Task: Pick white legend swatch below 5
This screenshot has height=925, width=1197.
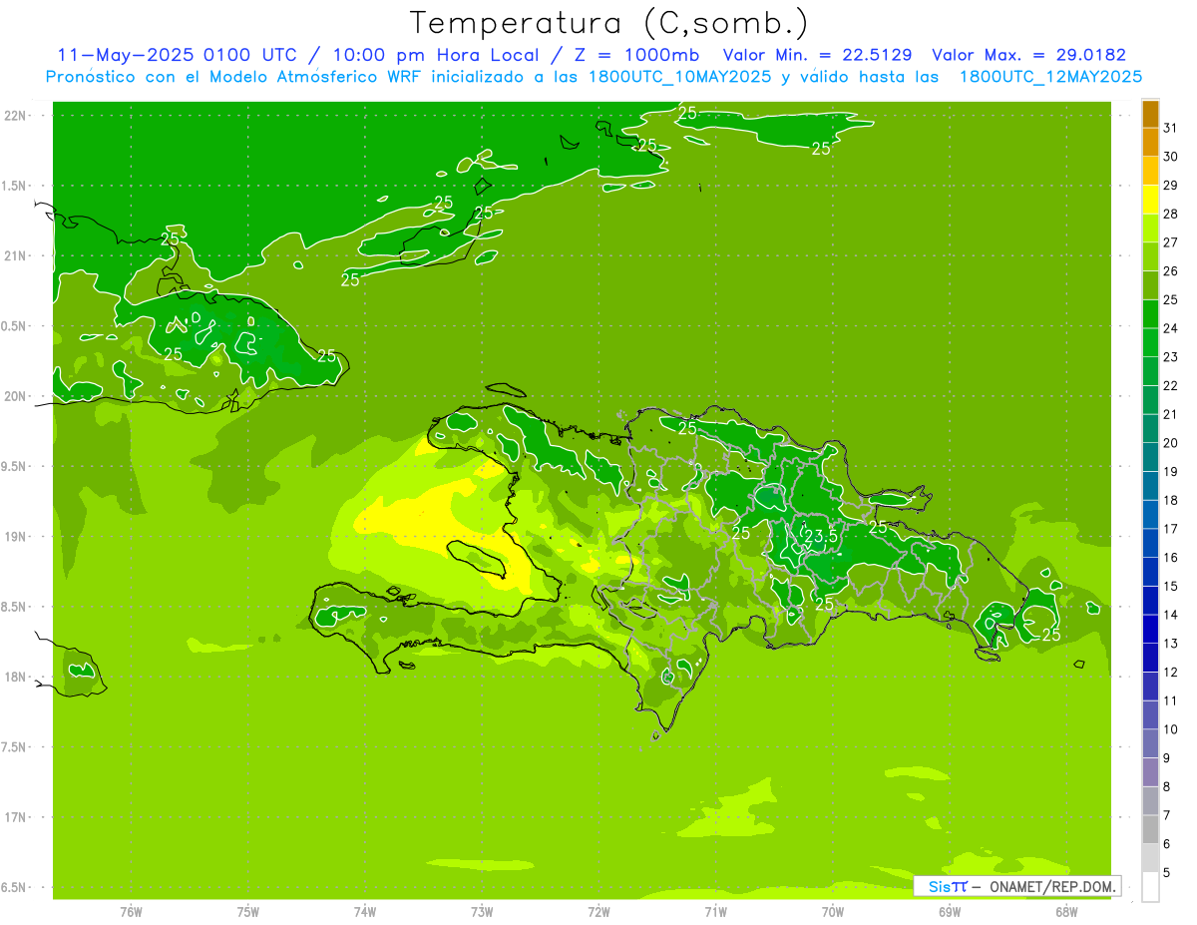Action: 1150,887
